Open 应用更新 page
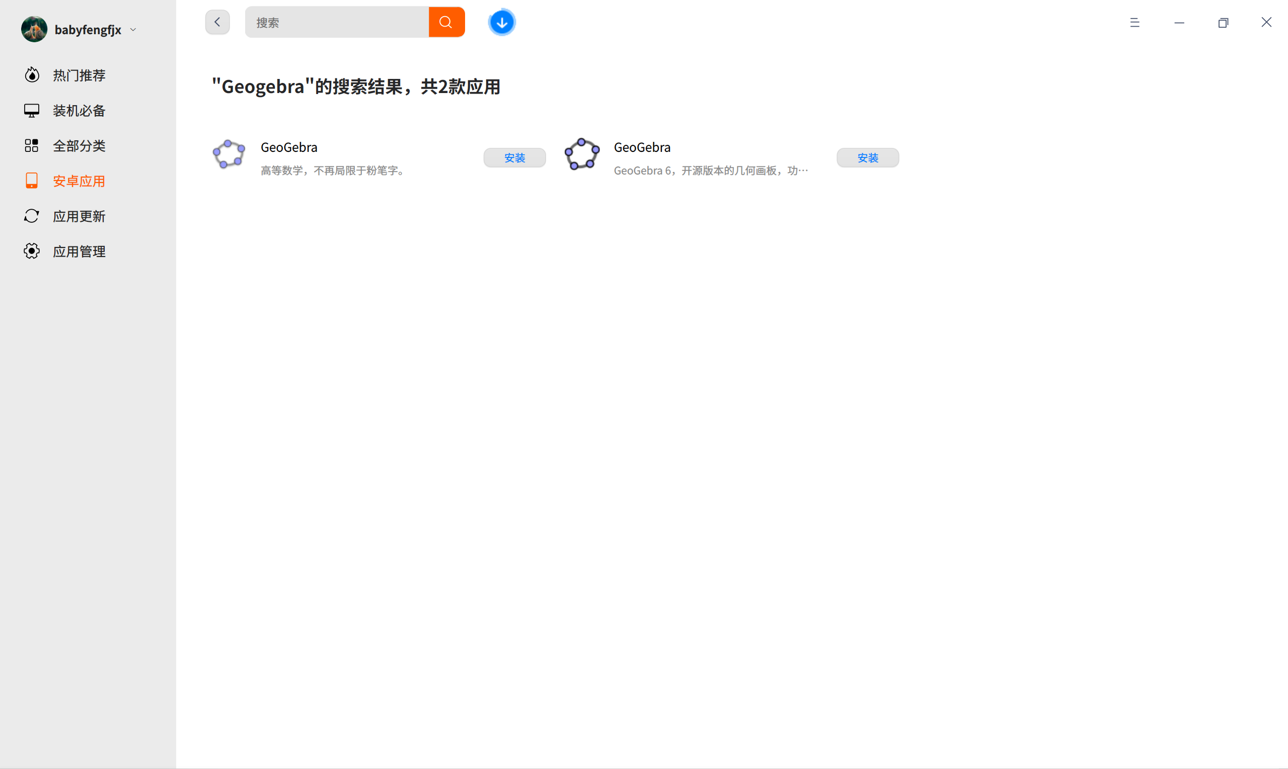Viewport: 1288px width, 769px height. coord(79,217)
